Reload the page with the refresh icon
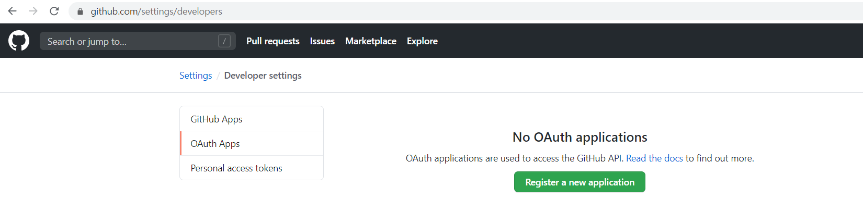The height and width of the screenshot is (224, 863). point(54,11)
